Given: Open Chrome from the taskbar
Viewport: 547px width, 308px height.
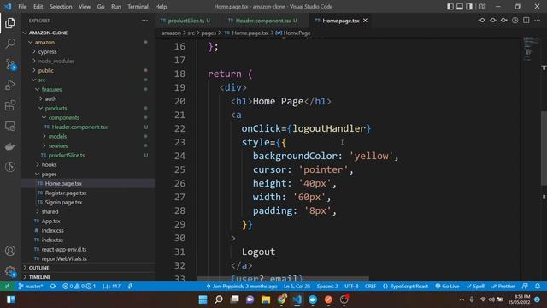Looking at the screenshot, I should coord(281,299).
